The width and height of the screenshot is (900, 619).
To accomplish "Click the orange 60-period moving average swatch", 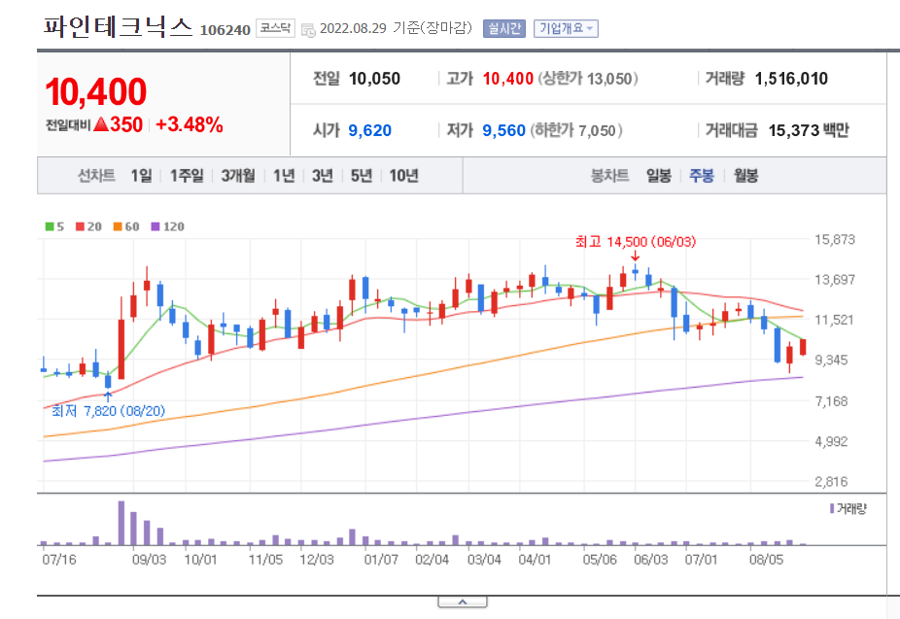I will tap(118, 226).
